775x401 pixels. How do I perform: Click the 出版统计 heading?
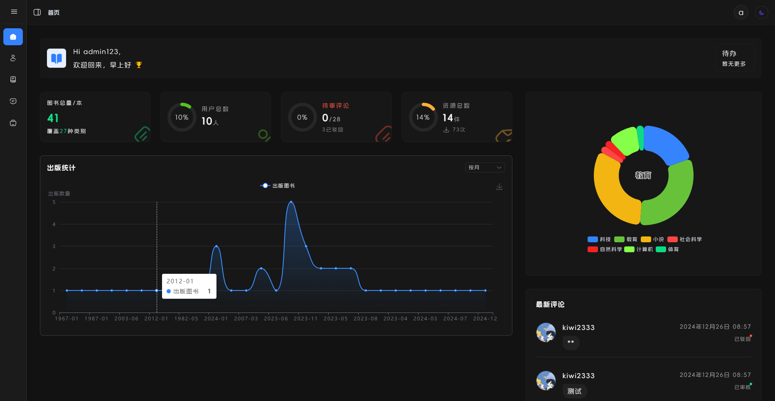pyautogui.click(x=62, y=168)
